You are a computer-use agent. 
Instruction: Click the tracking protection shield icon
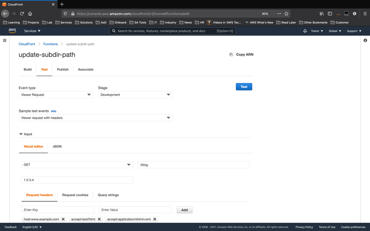[66, 14]
